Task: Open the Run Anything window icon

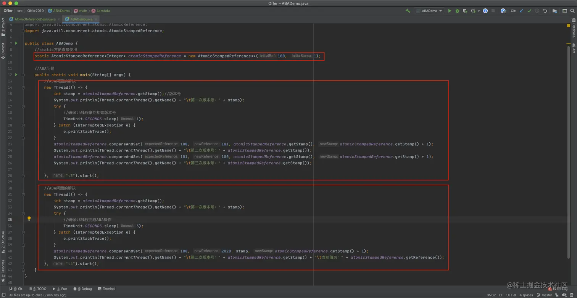Action: [564, 11]
